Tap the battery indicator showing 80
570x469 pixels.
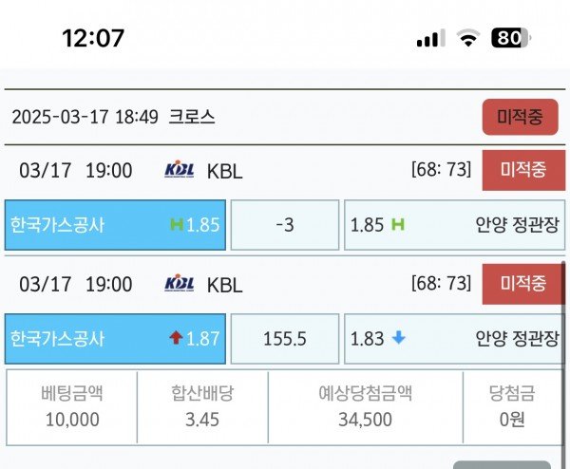pos(511,38)
